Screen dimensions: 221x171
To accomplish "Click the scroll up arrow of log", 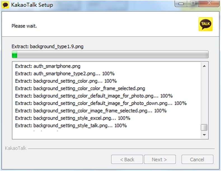I will click(204, 66).
